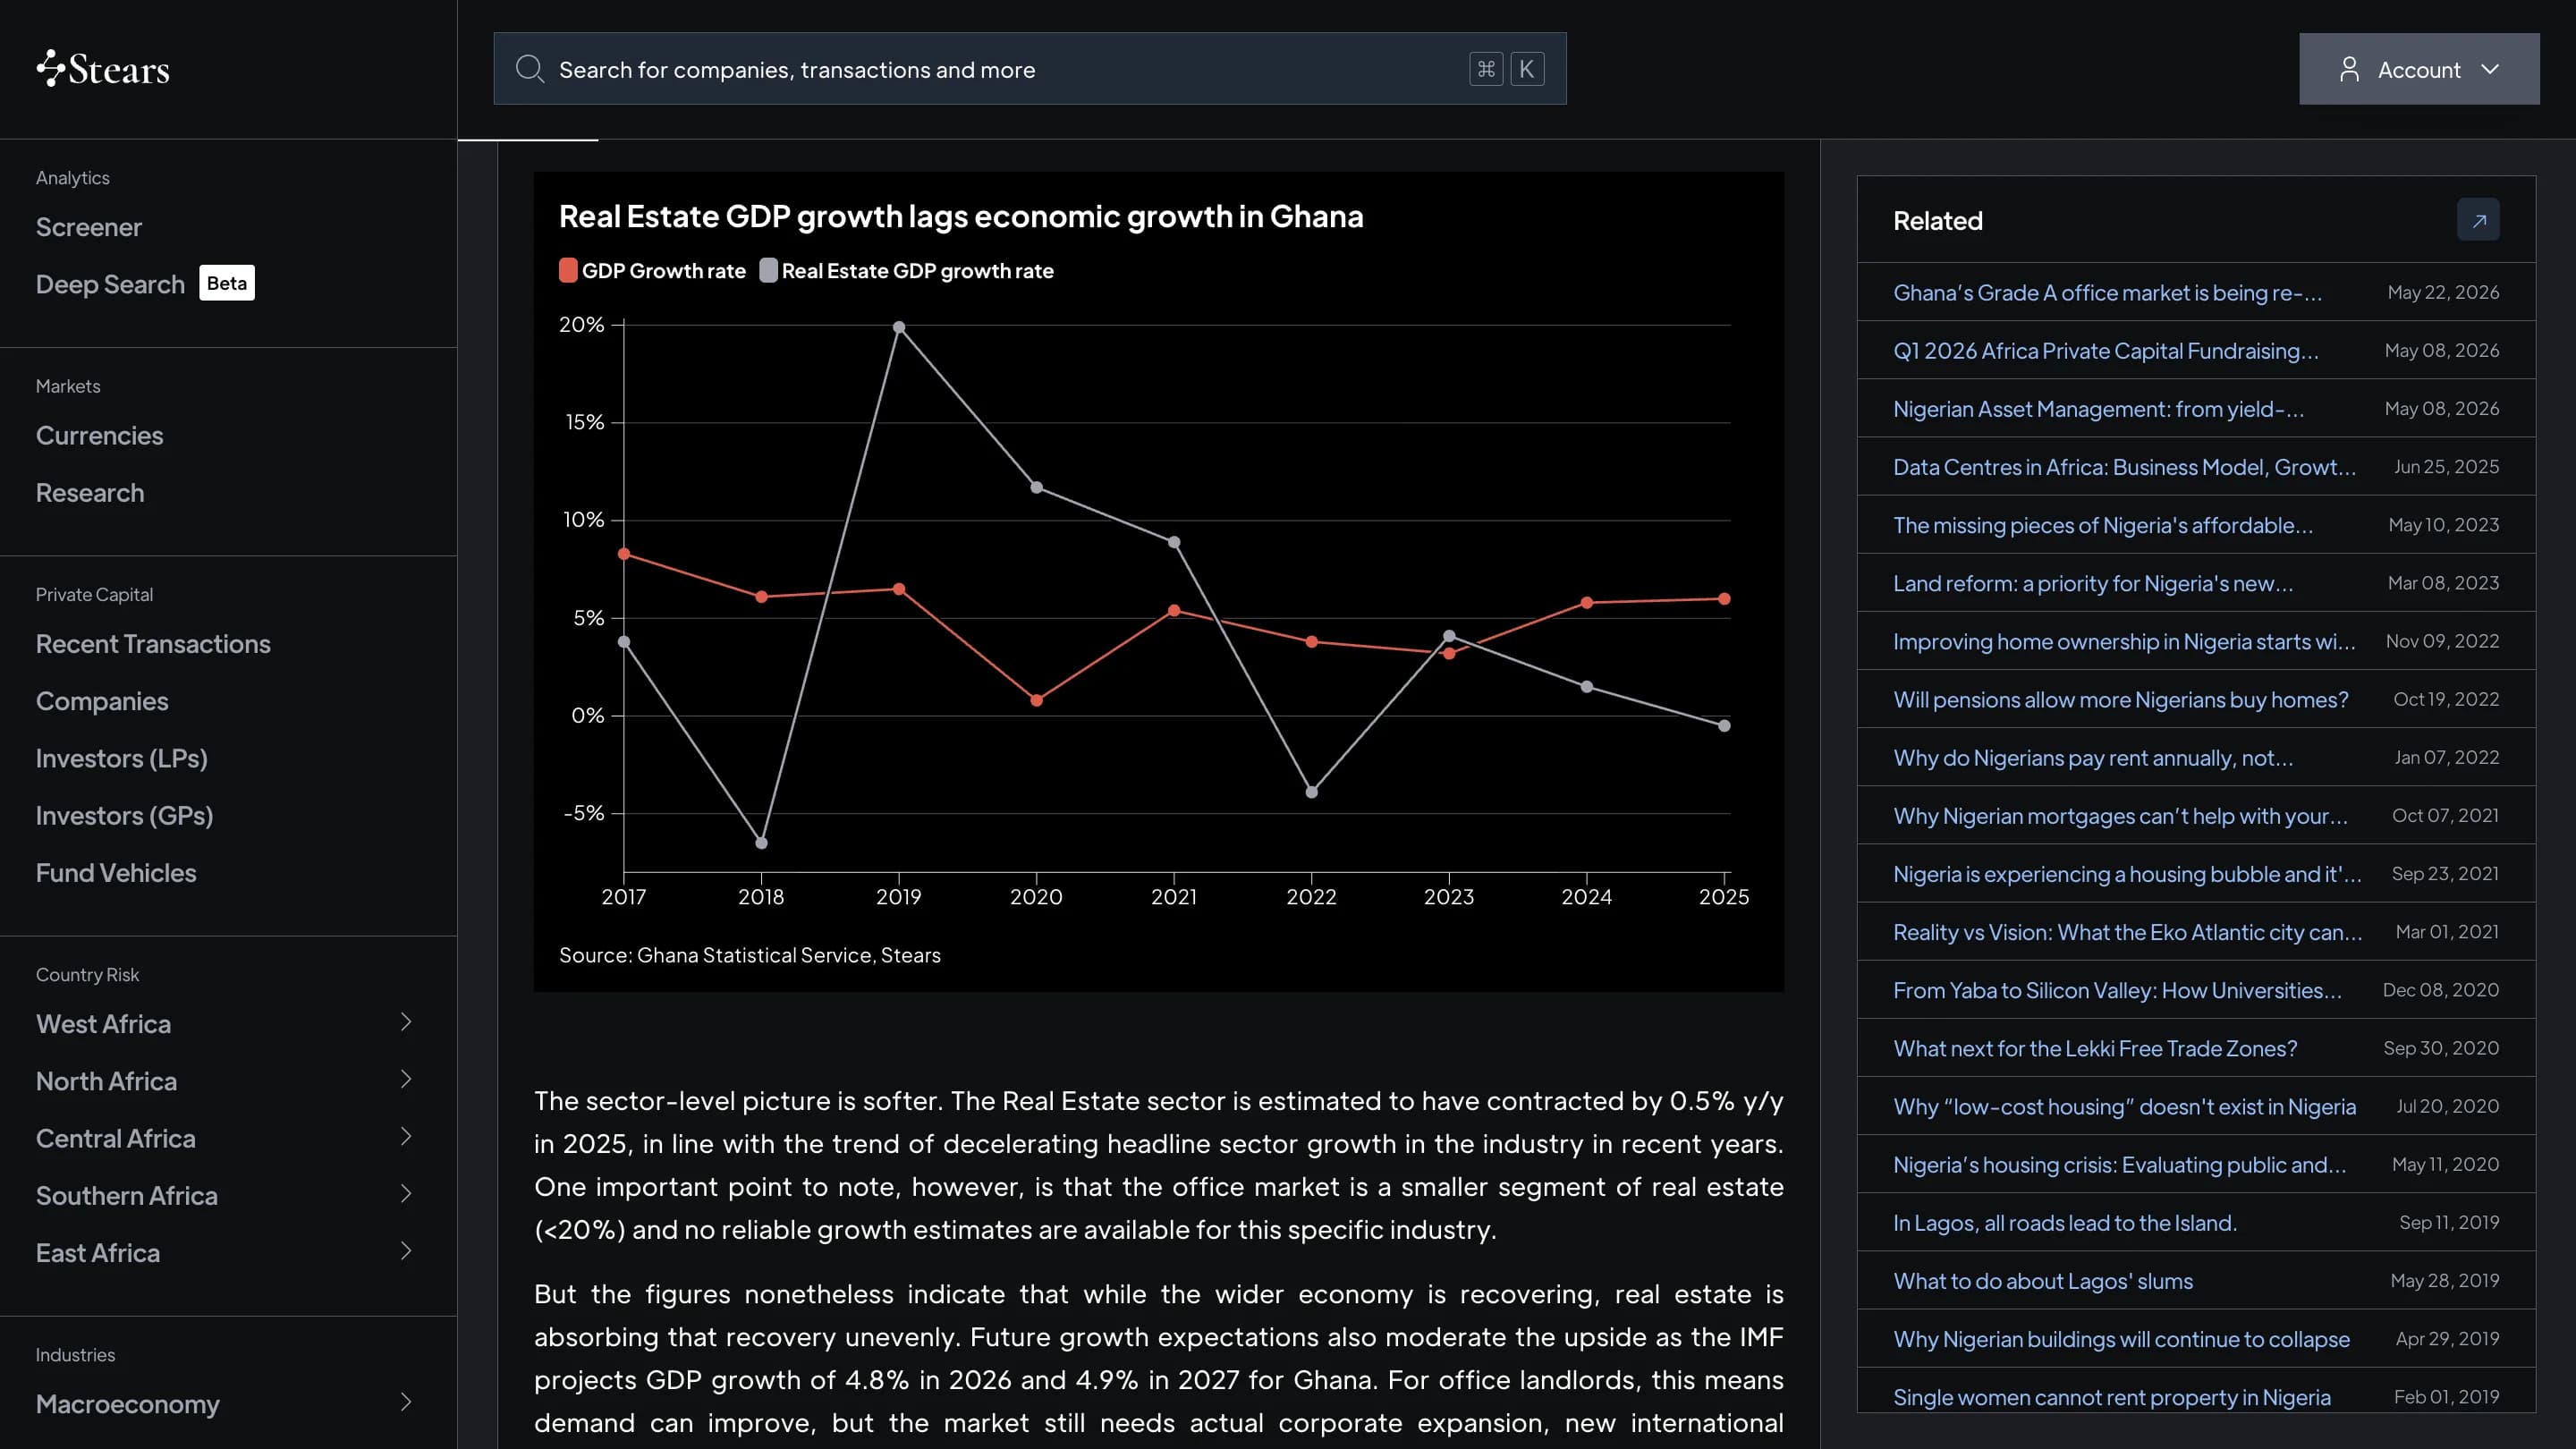This screenshot has width=2576, height=1449.
Task: Go to Research
Action: pos(90,493)
